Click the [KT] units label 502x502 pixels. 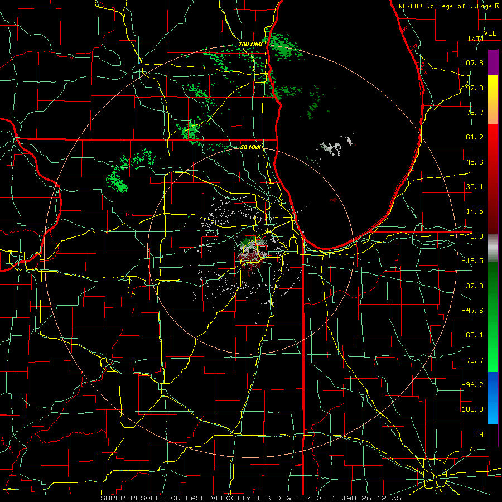(x=476, y=38)
